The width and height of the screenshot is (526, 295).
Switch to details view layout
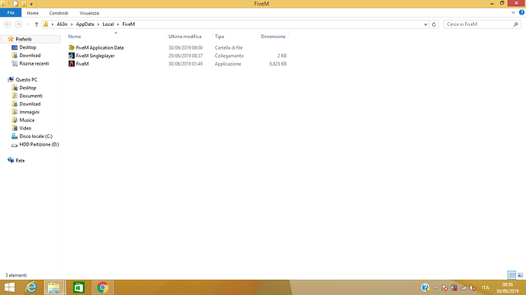pos(512,275)
